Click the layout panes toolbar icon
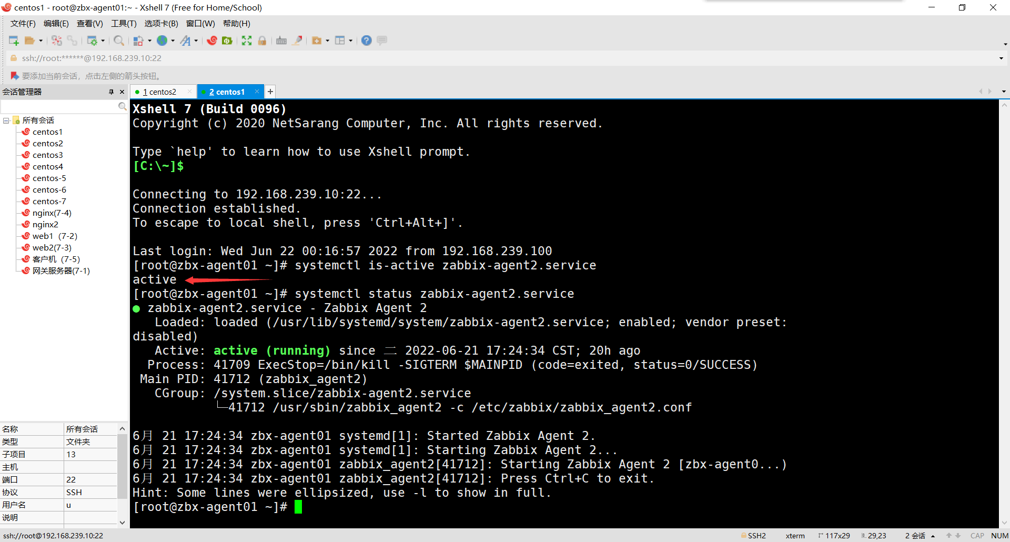 (340, 41)
